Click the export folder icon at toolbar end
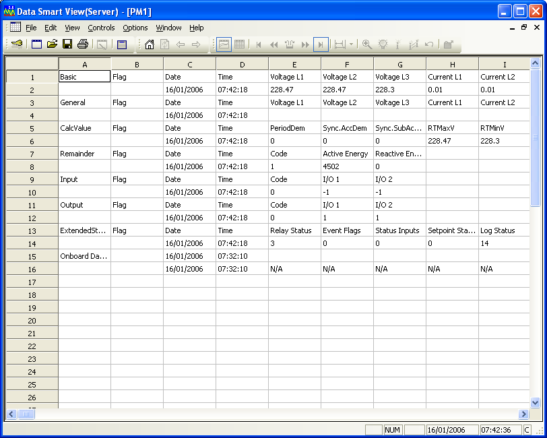Viewport: 547px width, 438px height. tap(448, 44)
